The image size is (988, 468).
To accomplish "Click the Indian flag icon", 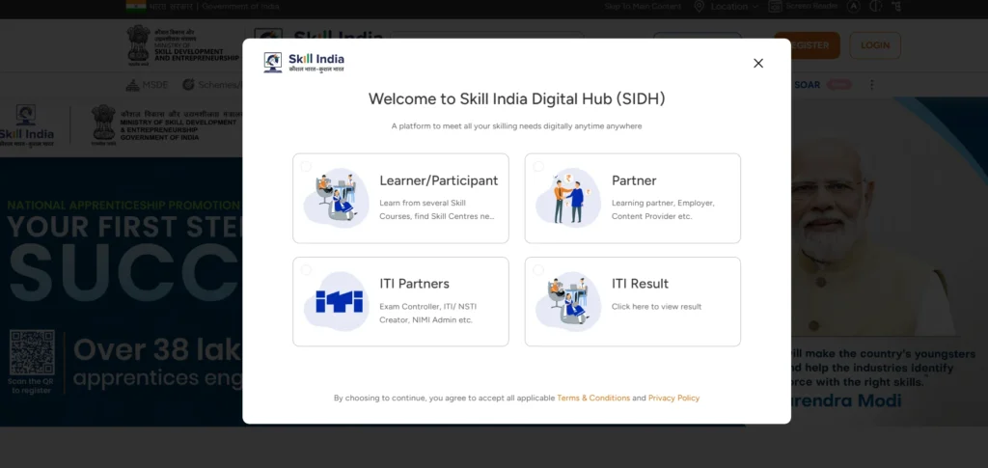I will click(135, 7).
